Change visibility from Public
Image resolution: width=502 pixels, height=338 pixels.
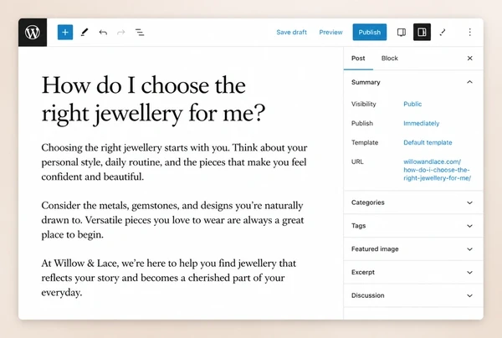coord(412,104)
